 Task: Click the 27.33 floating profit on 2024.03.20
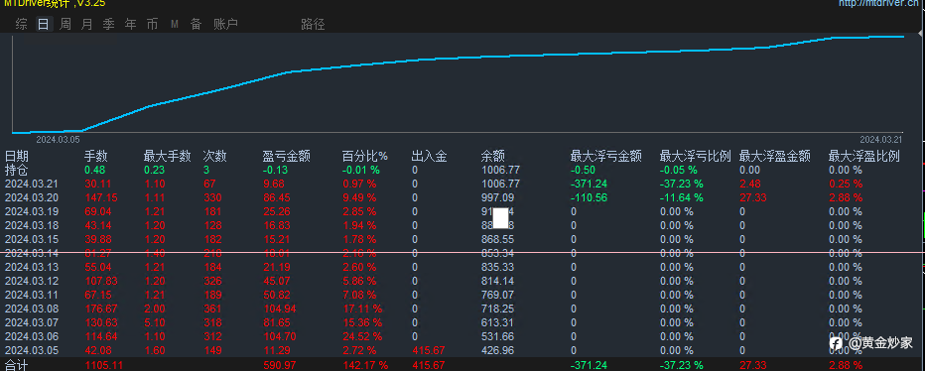tap(752, 197)
